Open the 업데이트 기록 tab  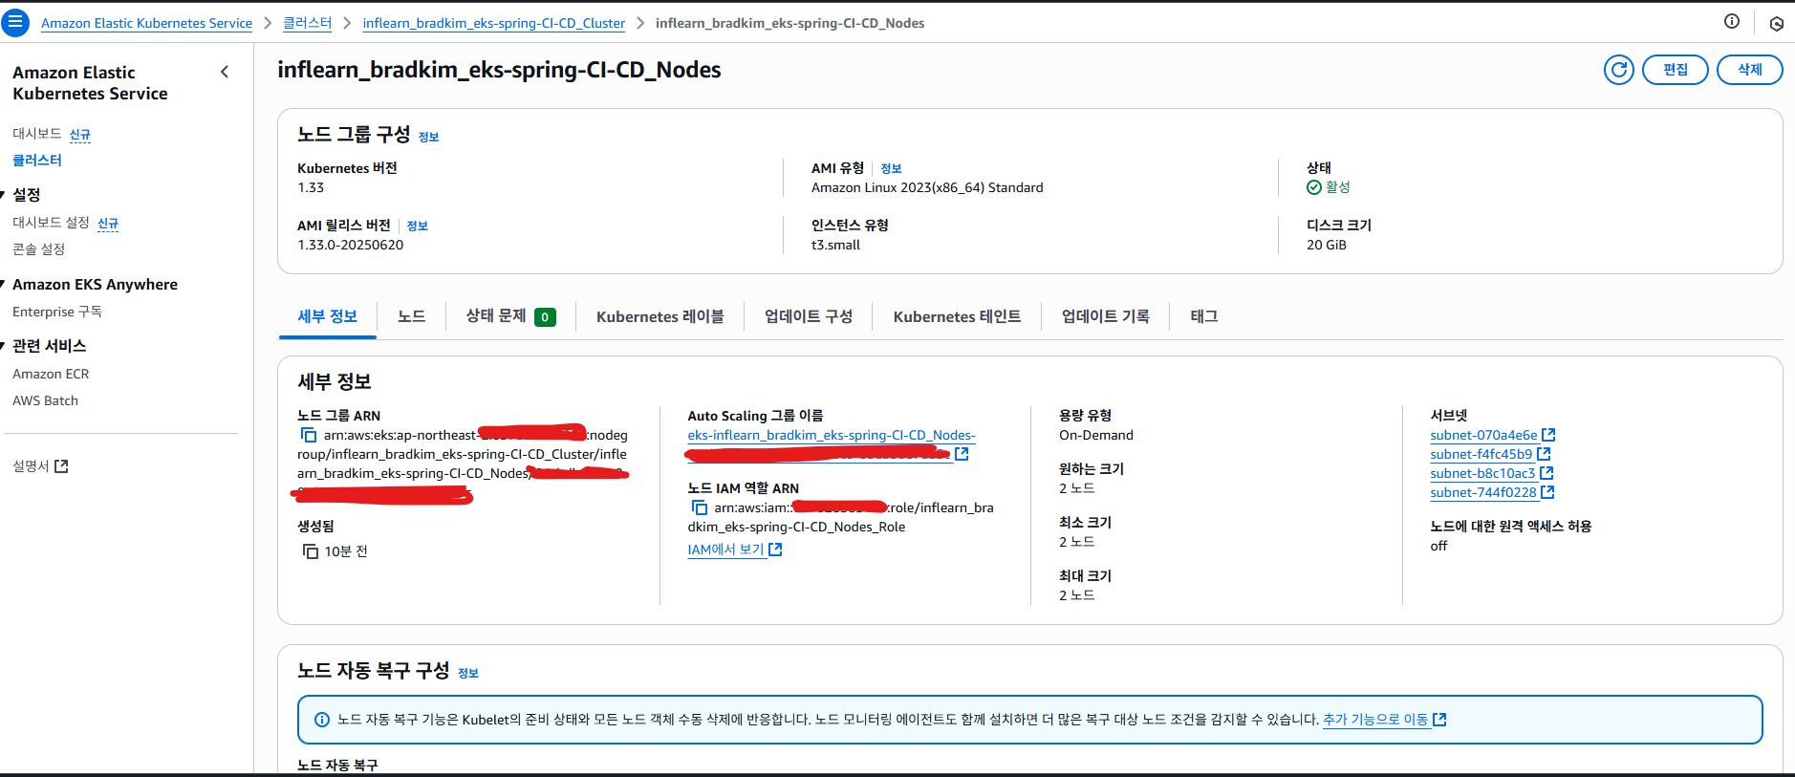1106,316
